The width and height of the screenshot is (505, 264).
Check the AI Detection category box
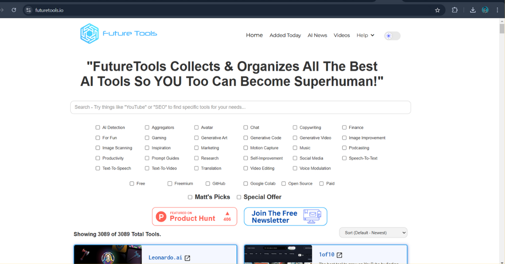98,127
